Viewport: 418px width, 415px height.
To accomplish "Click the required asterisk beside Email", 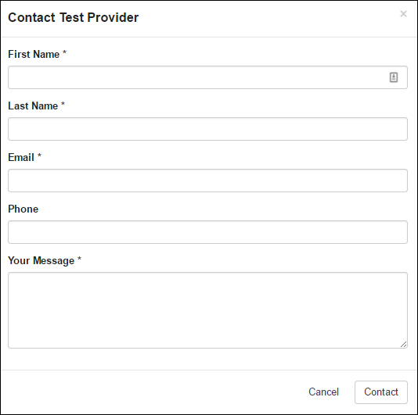I will [x=39, y=156].
